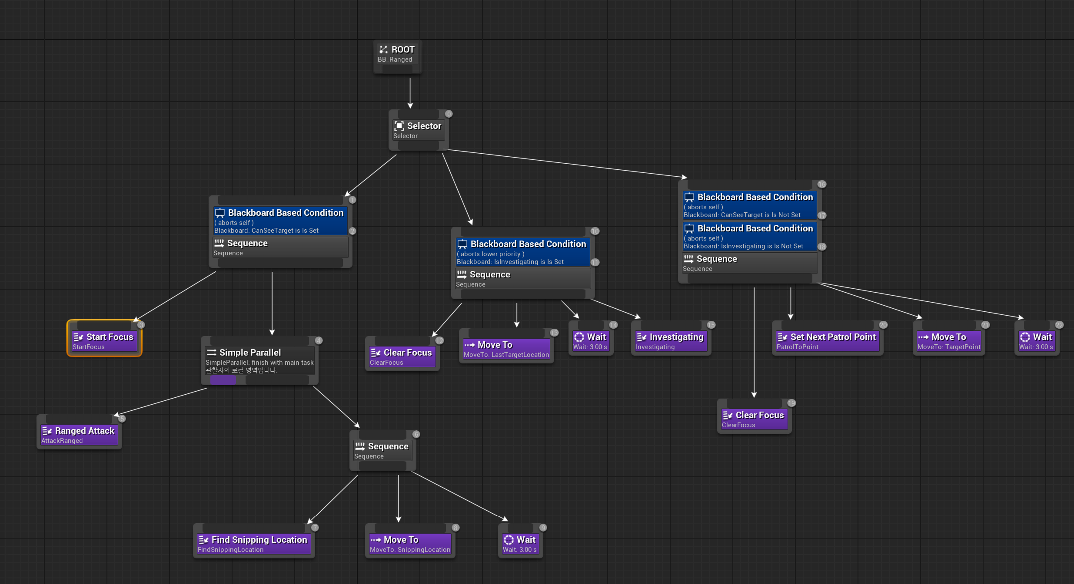Click the ROOT node icon
Viewport: 1074px width, 584px height.
pyautogui.click(x=383, y=49)
